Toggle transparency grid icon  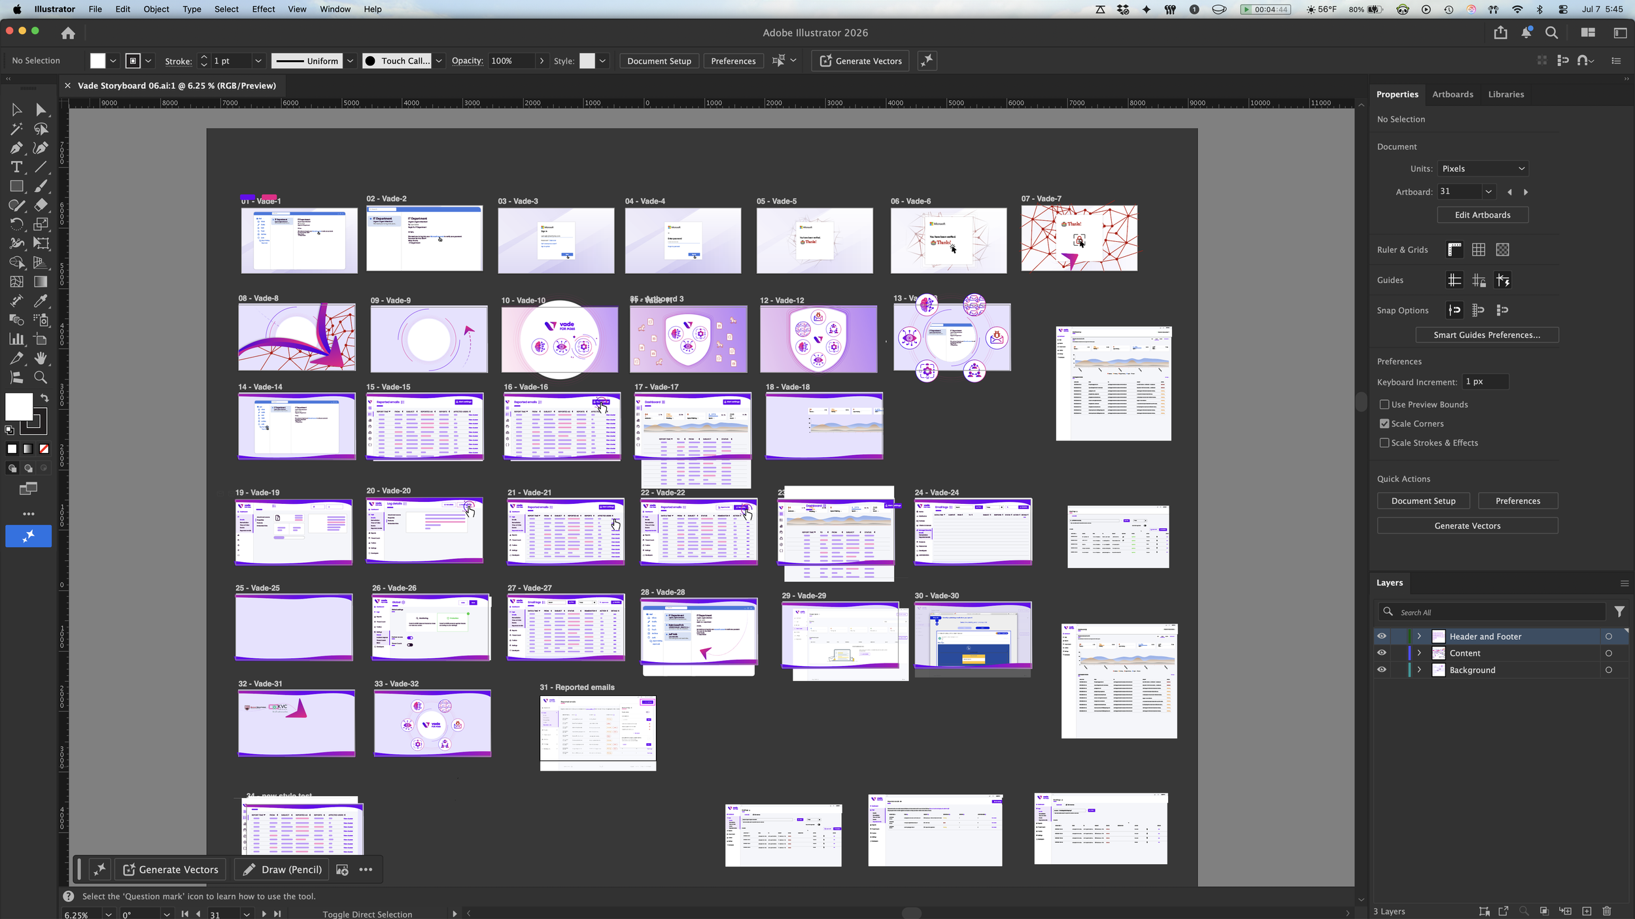[1503, 250]
